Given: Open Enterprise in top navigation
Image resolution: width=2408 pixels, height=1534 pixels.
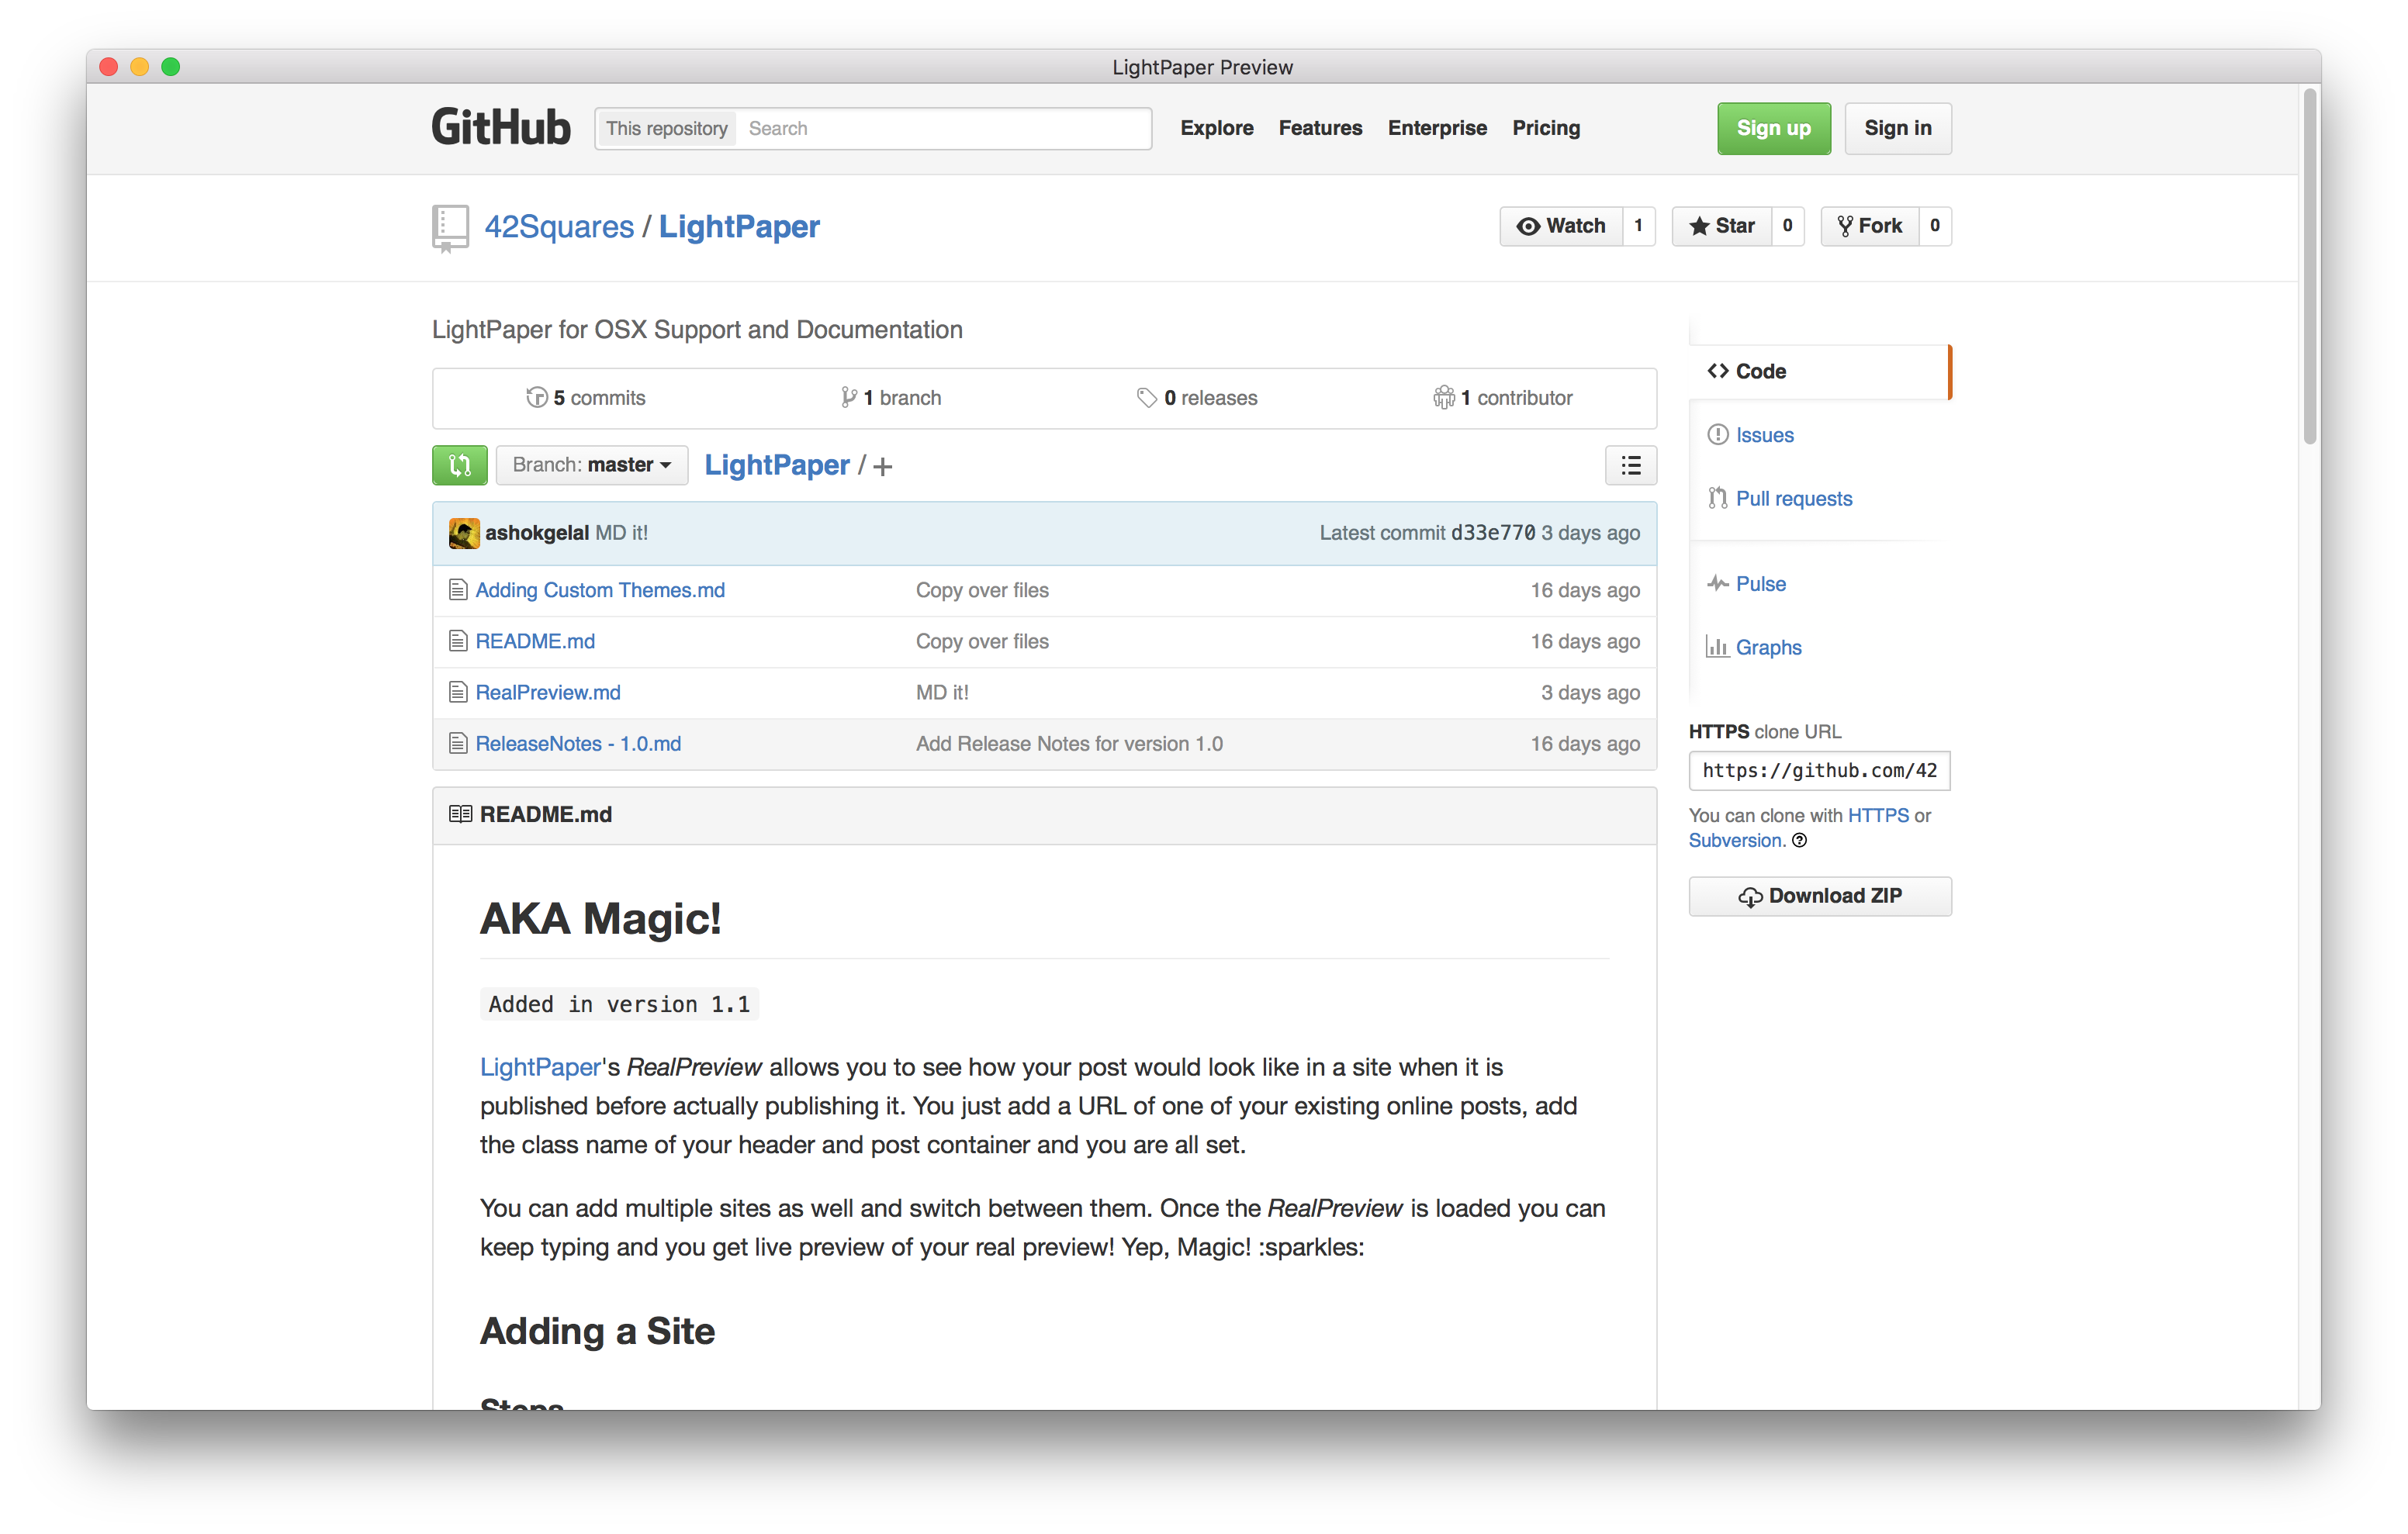Looking at the screenshot, I should [x=1437, y=128].
